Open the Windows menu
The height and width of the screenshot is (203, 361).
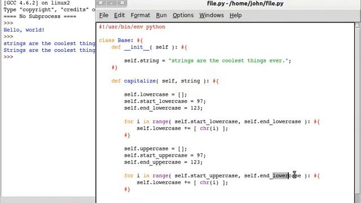212,15
